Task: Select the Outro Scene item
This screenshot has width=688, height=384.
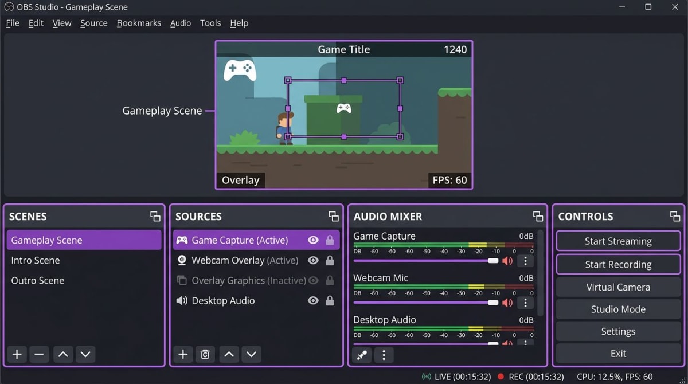Action: tap(84, 280)
